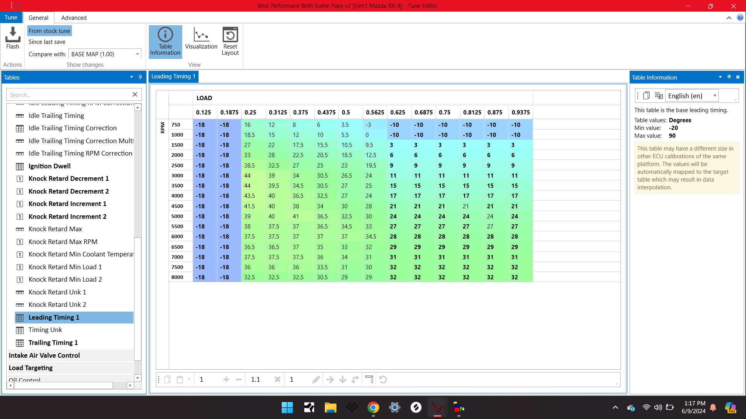
Task: Collapse the ribbon with chevron
Action: tap(729, 17)
